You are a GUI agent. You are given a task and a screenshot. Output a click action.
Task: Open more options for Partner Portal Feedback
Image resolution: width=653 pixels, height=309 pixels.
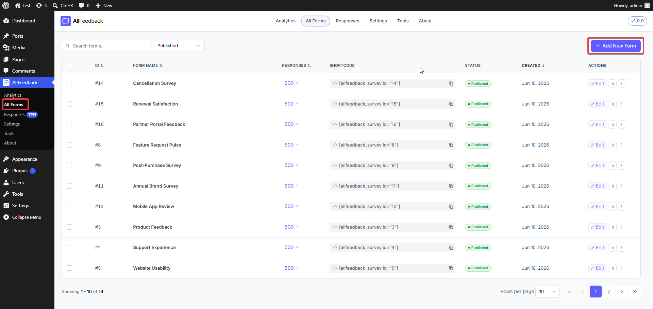(x=622, y=124)
